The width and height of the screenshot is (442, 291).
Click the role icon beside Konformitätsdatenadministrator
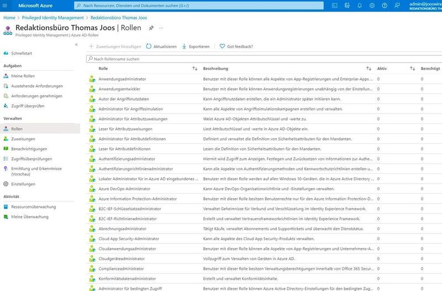92,279
